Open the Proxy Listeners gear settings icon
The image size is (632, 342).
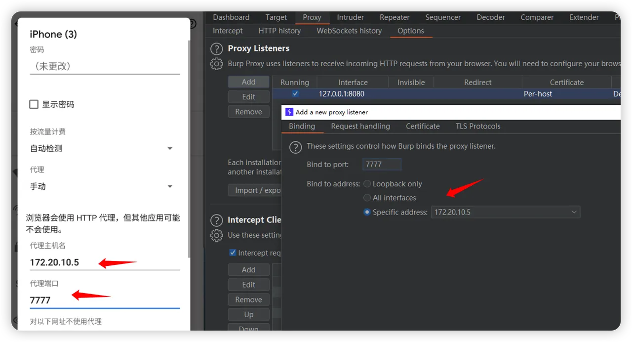pos(216,64)
